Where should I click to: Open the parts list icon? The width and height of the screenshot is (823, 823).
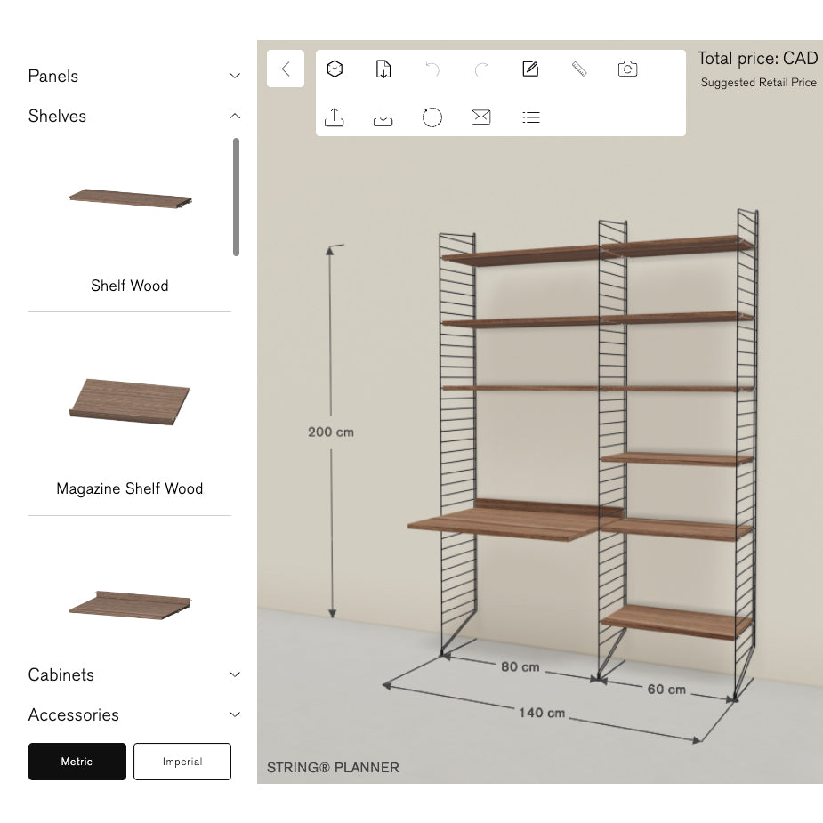531,117
